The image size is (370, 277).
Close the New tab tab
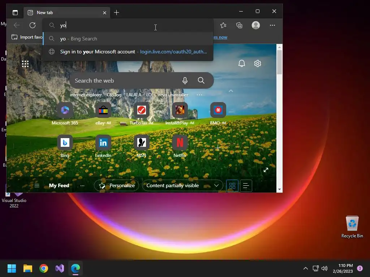pyautogui.click(x=104, y=13)
